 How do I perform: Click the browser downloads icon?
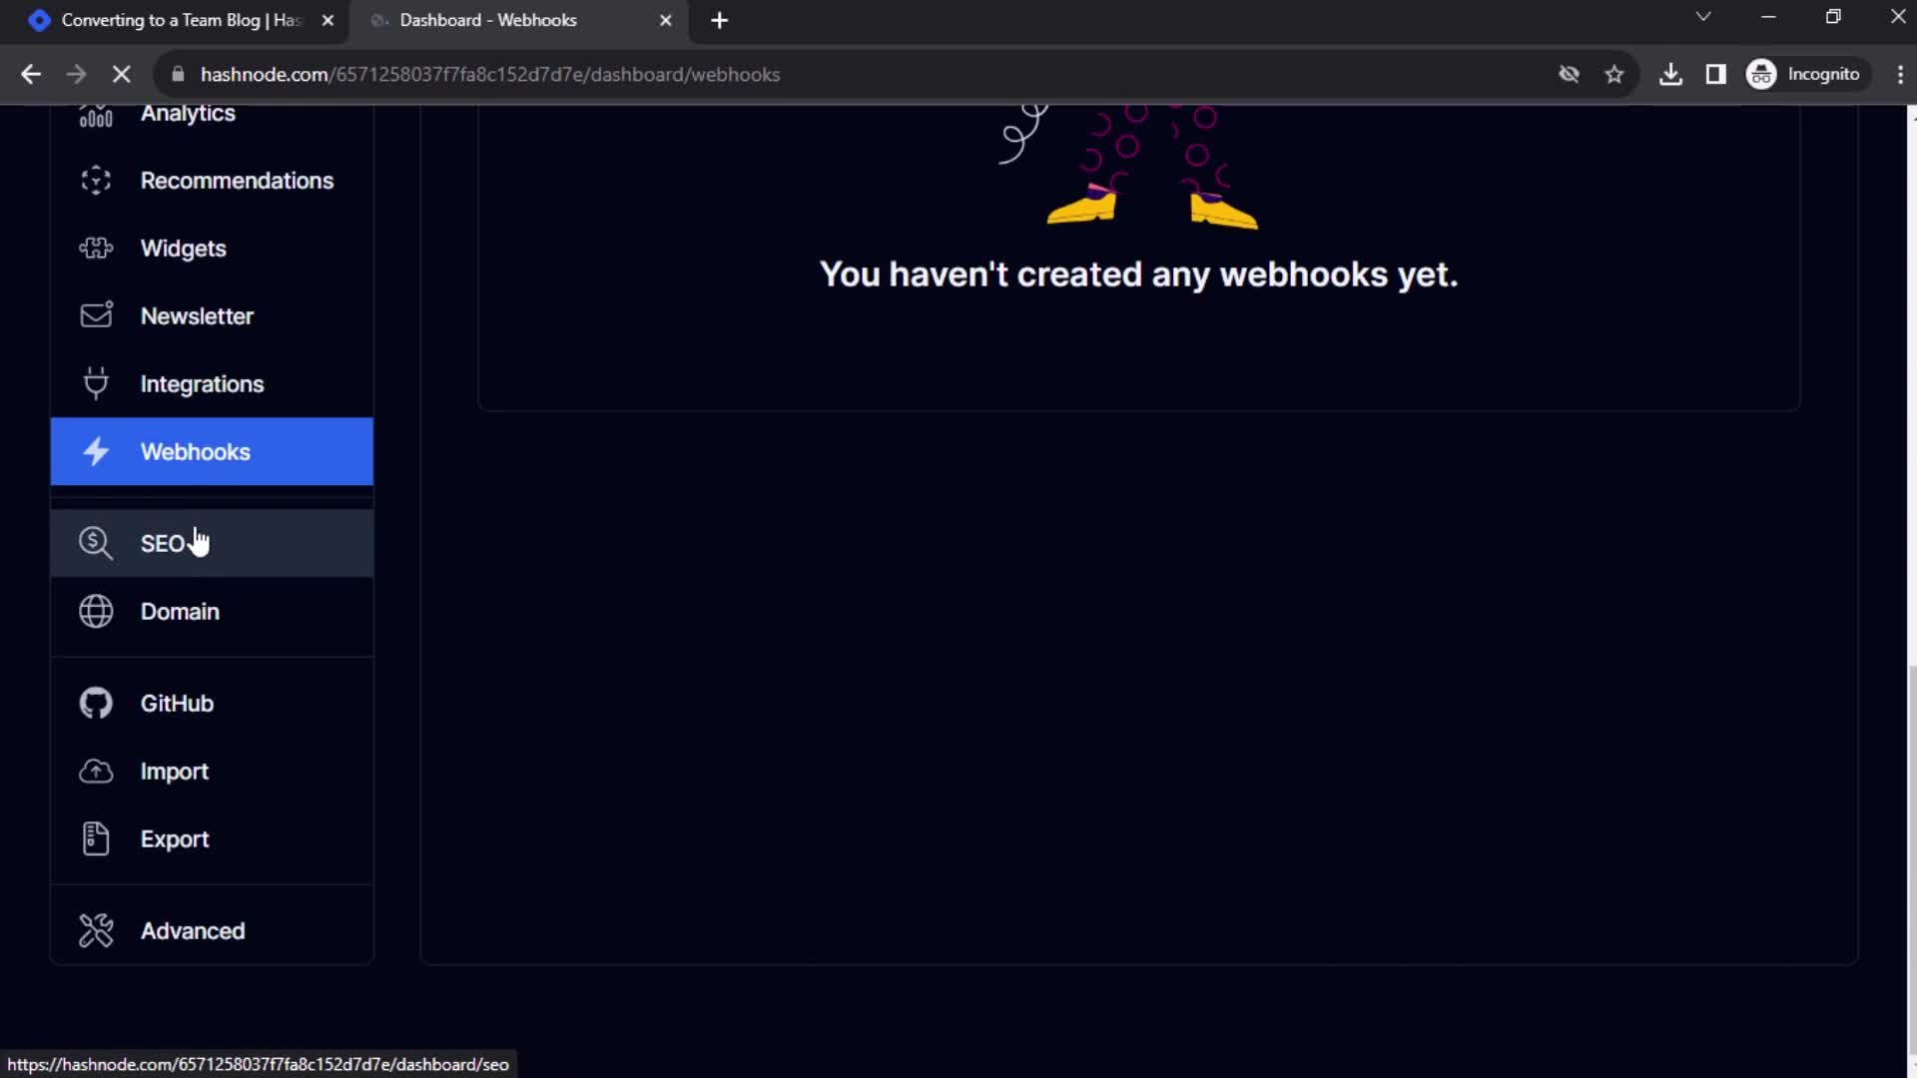point(1670,74)
